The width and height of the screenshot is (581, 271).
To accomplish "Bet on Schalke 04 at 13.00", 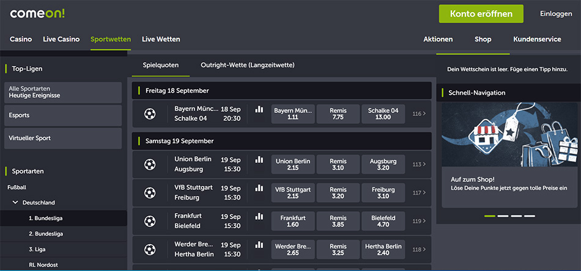I will (383, 114).
